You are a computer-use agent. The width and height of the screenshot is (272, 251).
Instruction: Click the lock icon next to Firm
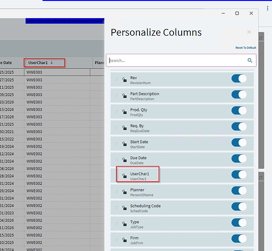[124, 240]
